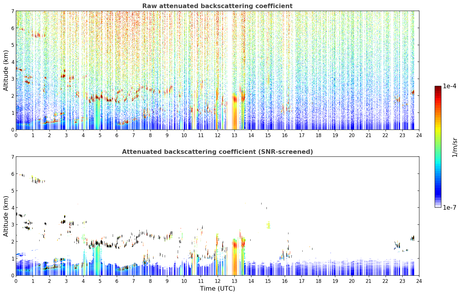Screen dimensions: 461x295
Task: Click the Time (UTC) axis label
Action: click(217, 289)
